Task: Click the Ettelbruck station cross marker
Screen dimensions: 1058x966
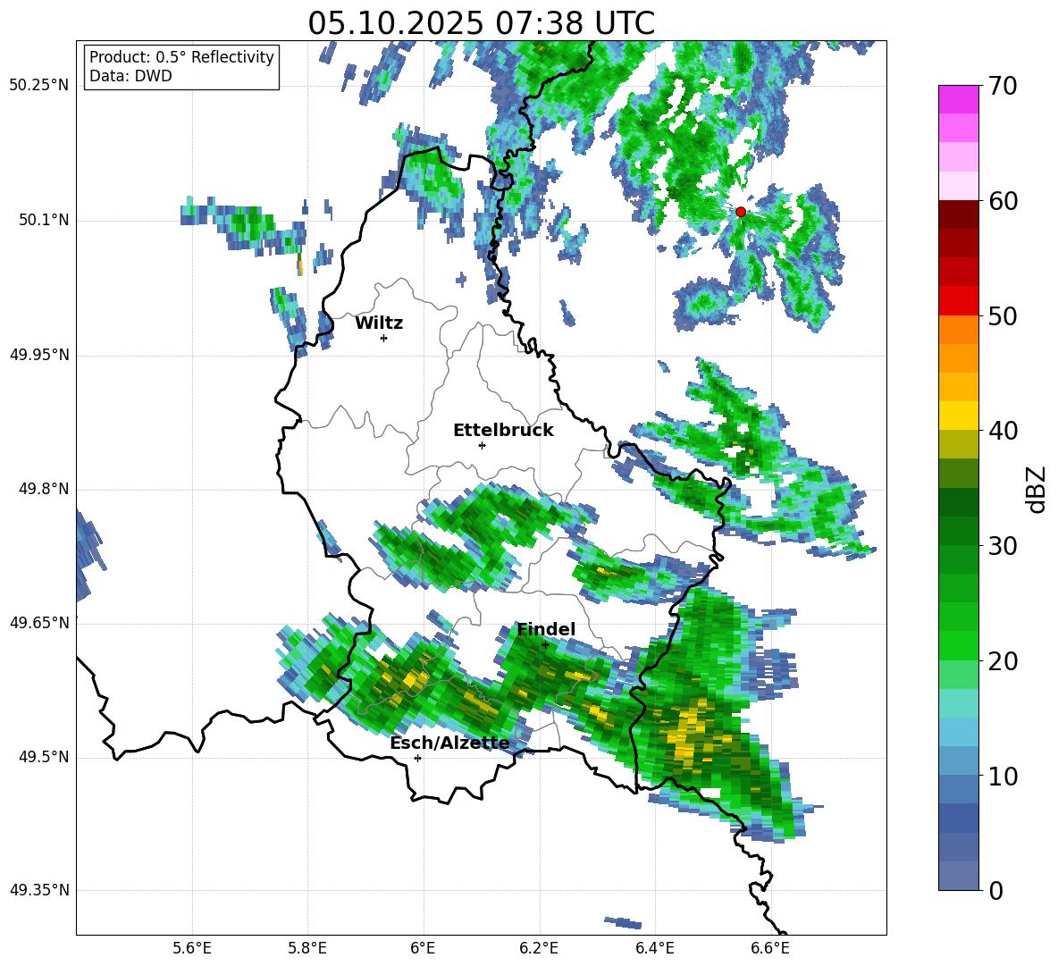Action: click(482, 445)
